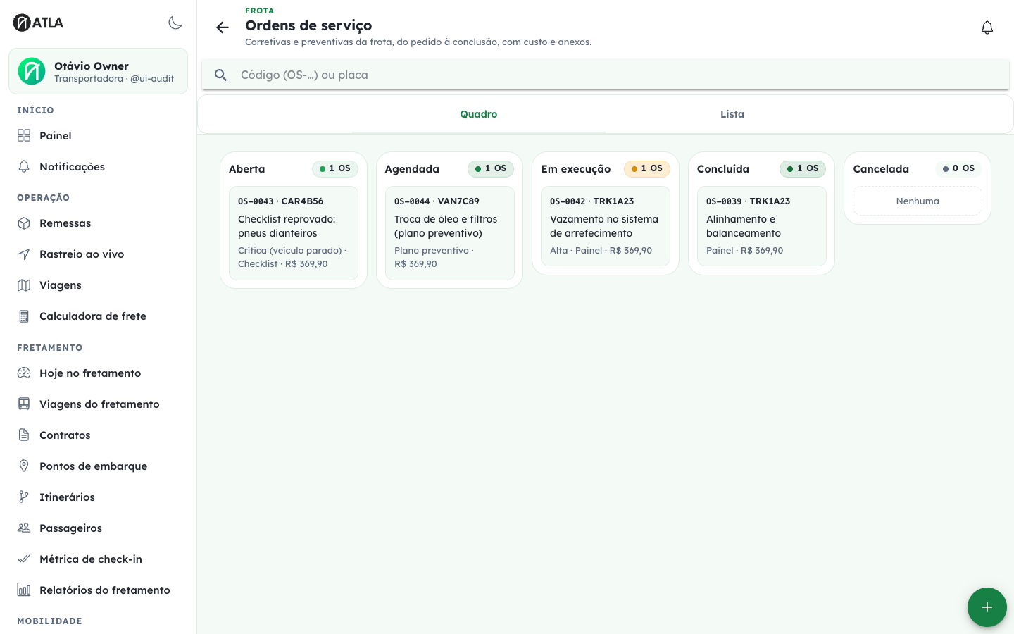Toggle dark mode moon icon

[175, 23]
